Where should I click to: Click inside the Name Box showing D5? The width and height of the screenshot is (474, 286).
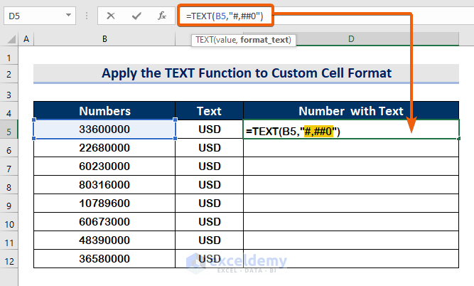[32, 15]
